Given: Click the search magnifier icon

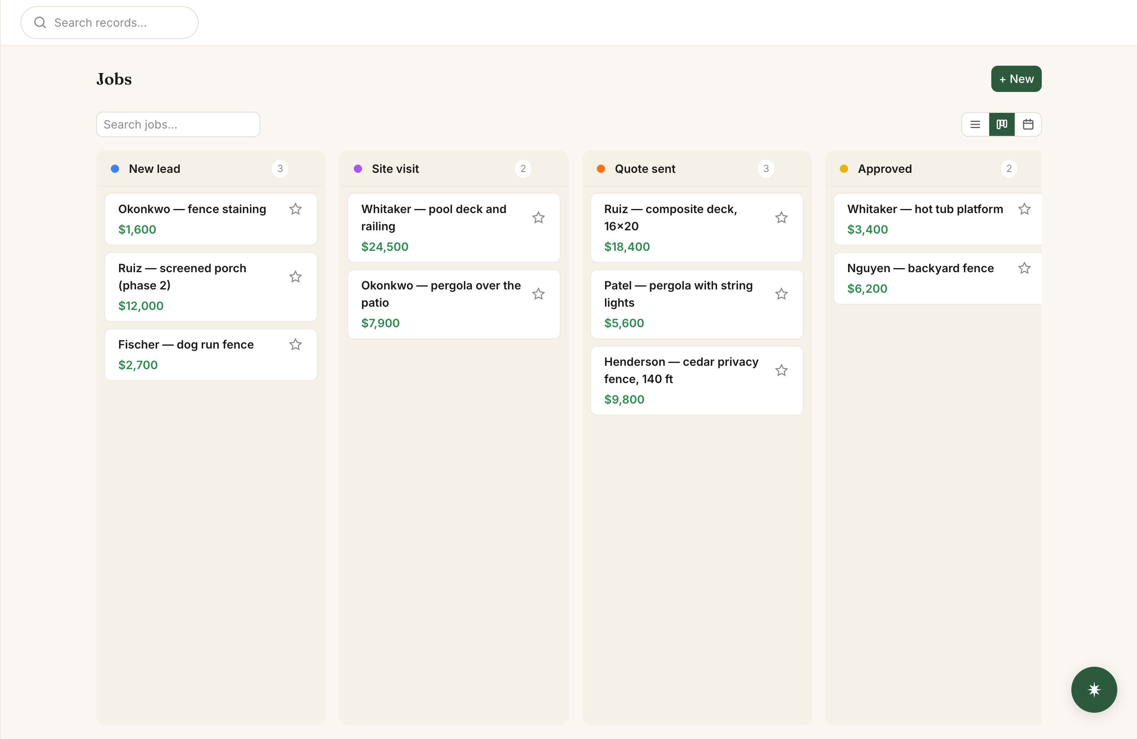Looking at the screenshot, I should [x=40, y=23].
